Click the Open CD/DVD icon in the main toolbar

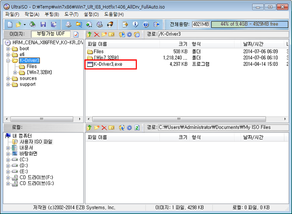click(33, 25)
